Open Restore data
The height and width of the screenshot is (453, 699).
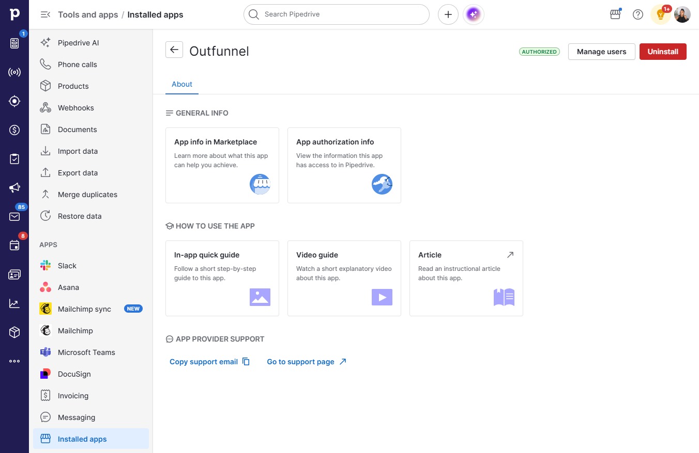(x=91, y=216)
